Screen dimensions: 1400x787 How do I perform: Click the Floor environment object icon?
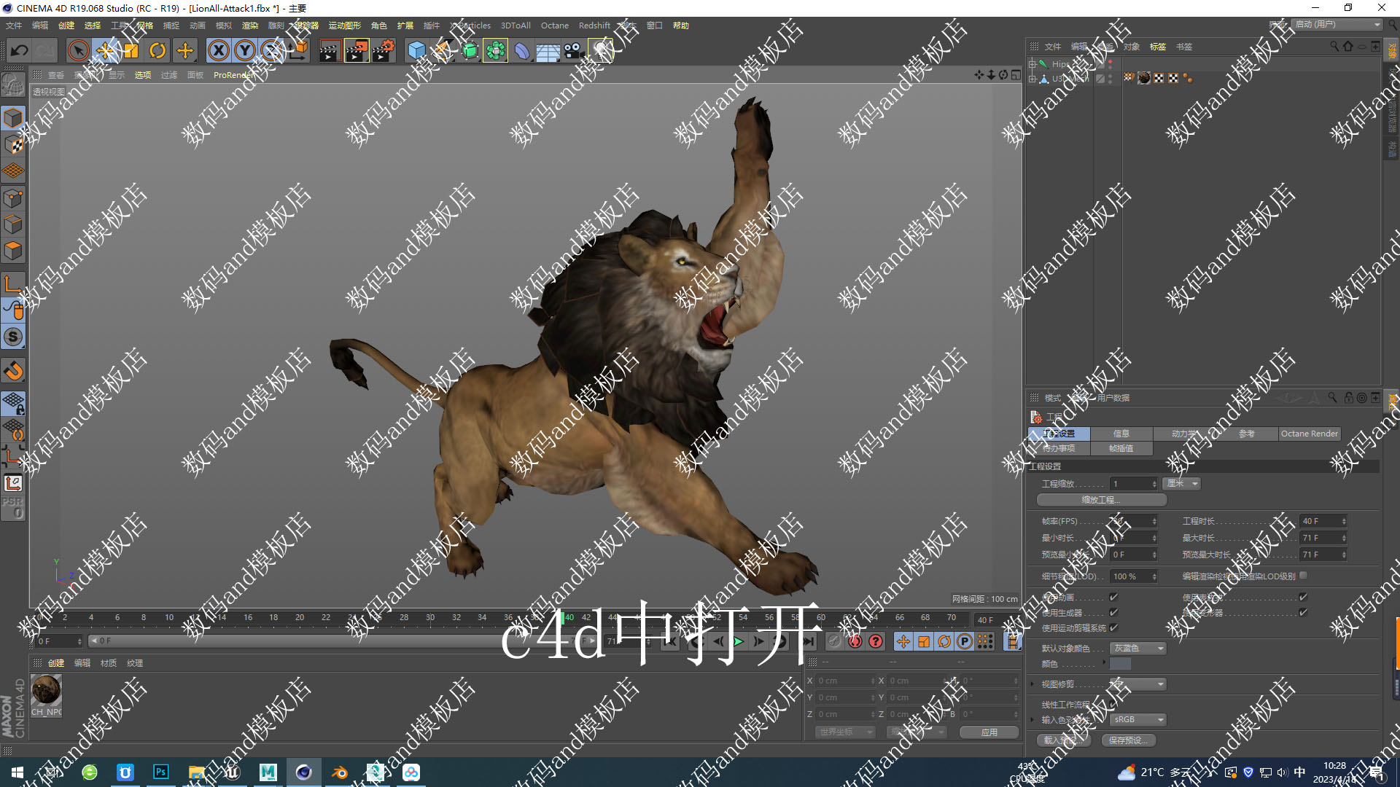point(548,51)
